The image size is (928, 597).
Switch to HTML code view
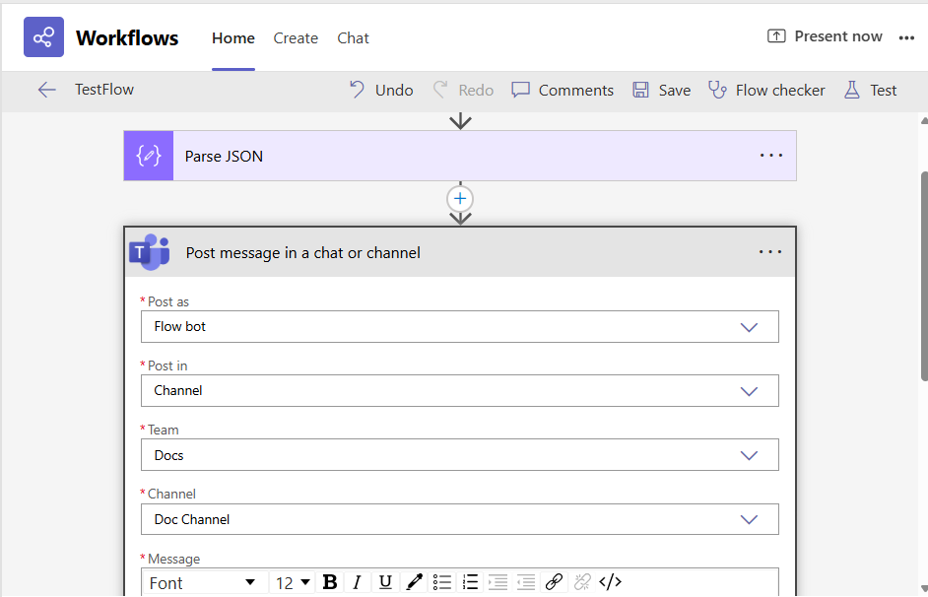pyautogui.click(x=610, y=582)
